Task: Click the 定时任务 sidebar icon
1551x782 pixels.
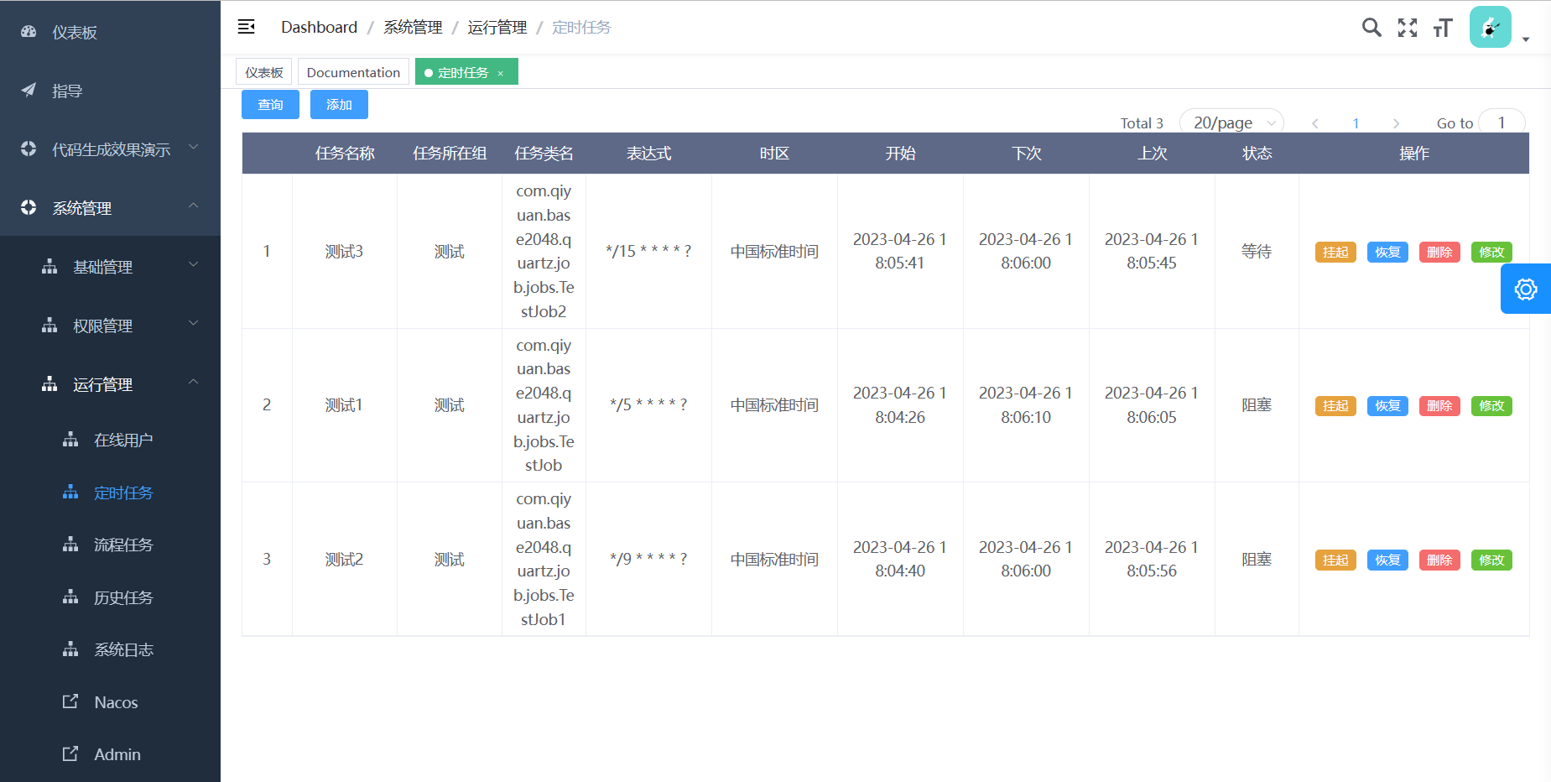Action: (70, 493)
